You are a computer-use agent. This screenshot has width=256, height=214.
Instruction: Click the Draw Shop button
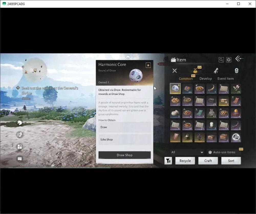click(x=125, y=155)
